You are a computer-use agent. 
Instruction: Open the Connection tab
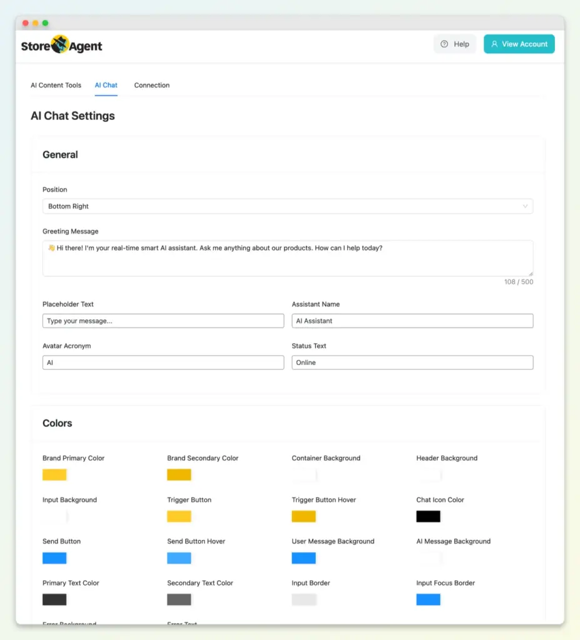pyautogui.click(x=152, y=85)
